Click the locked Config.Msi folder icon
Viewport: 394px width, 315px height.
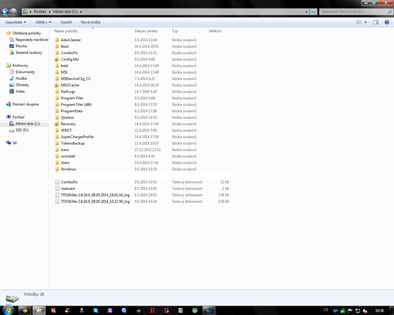tap(57, 59)
